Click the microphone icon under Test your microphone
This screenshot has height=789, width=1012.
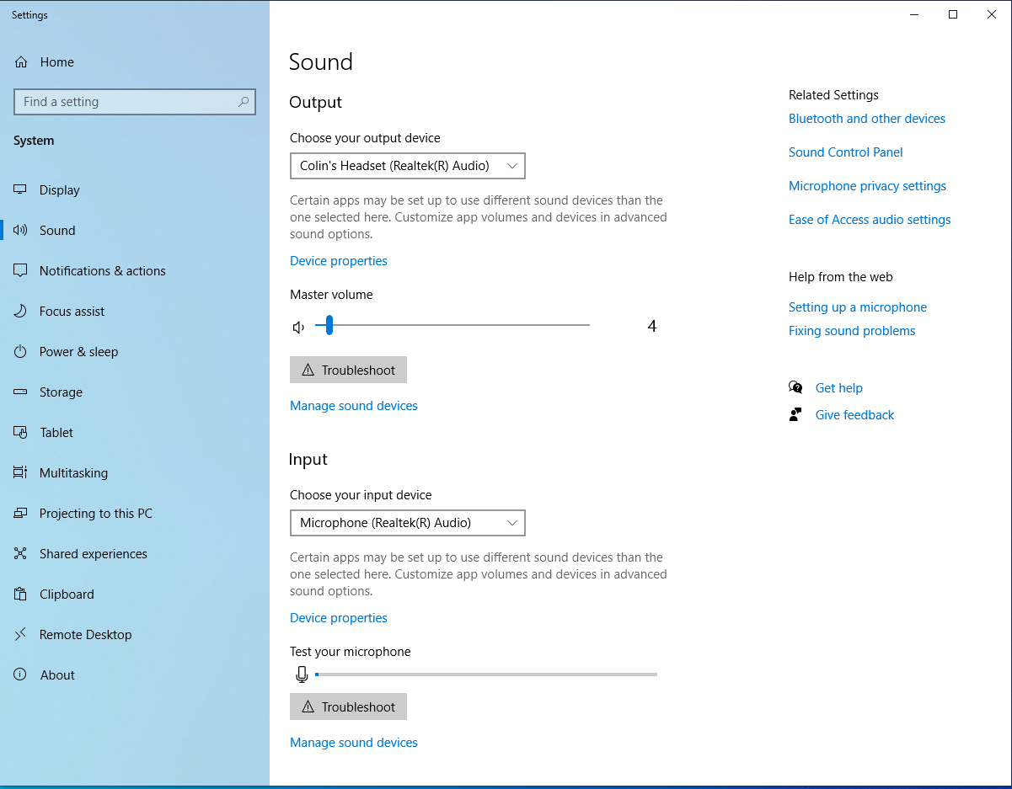point(302,674)
